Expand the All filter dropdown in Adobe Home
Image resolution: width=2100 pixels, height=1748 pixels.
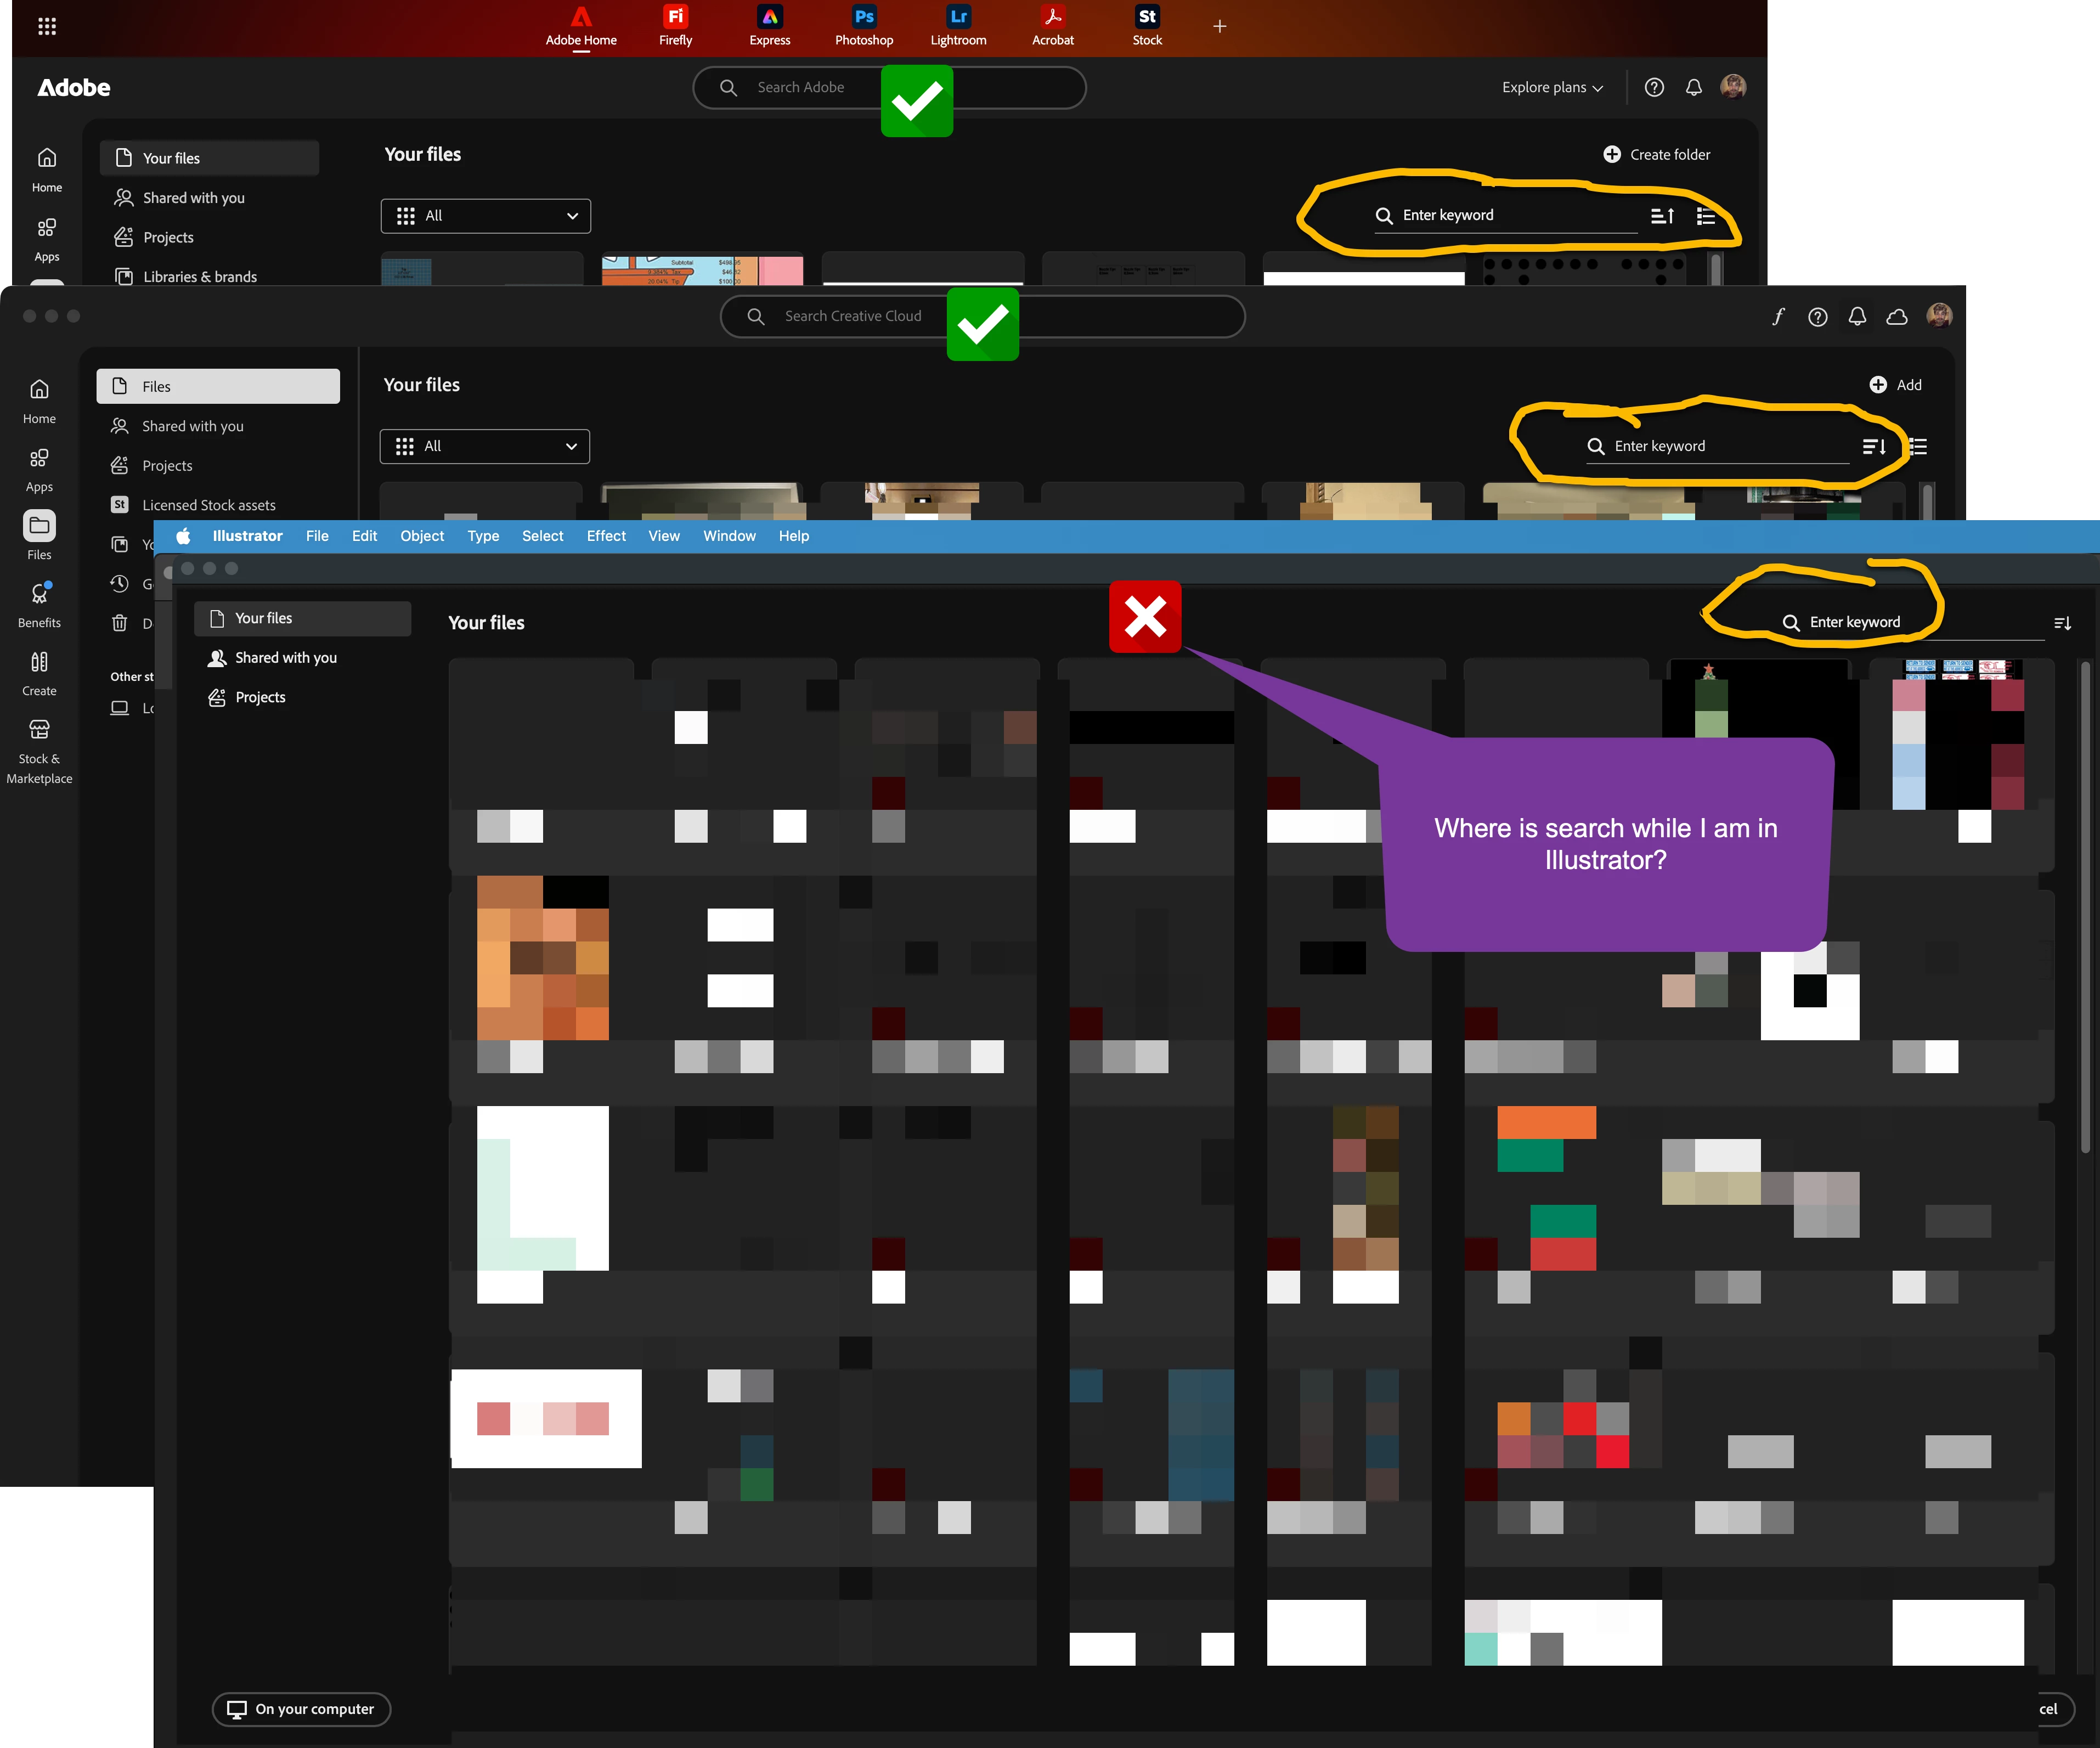[x=486, y=216]
